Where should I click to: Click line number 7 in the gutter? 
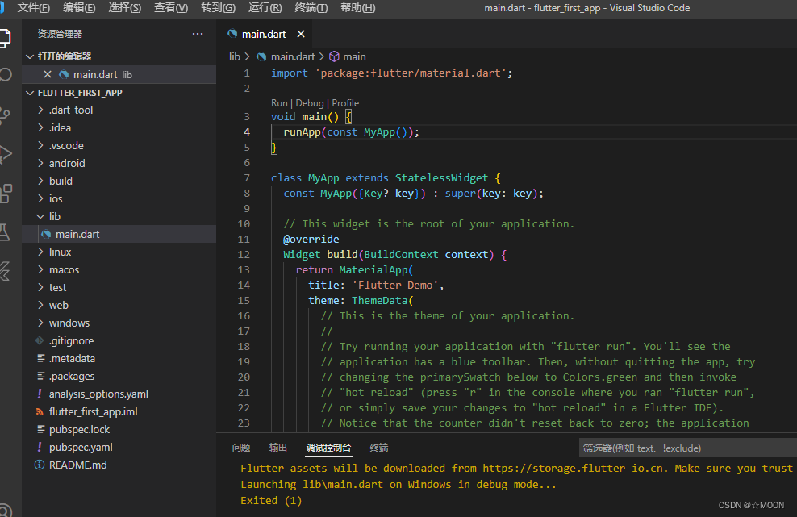247,178
